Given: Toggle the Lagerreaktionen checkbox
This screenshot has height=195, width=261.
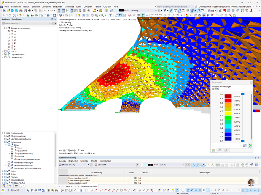Looking at the screenshot, I should (5, 54).
